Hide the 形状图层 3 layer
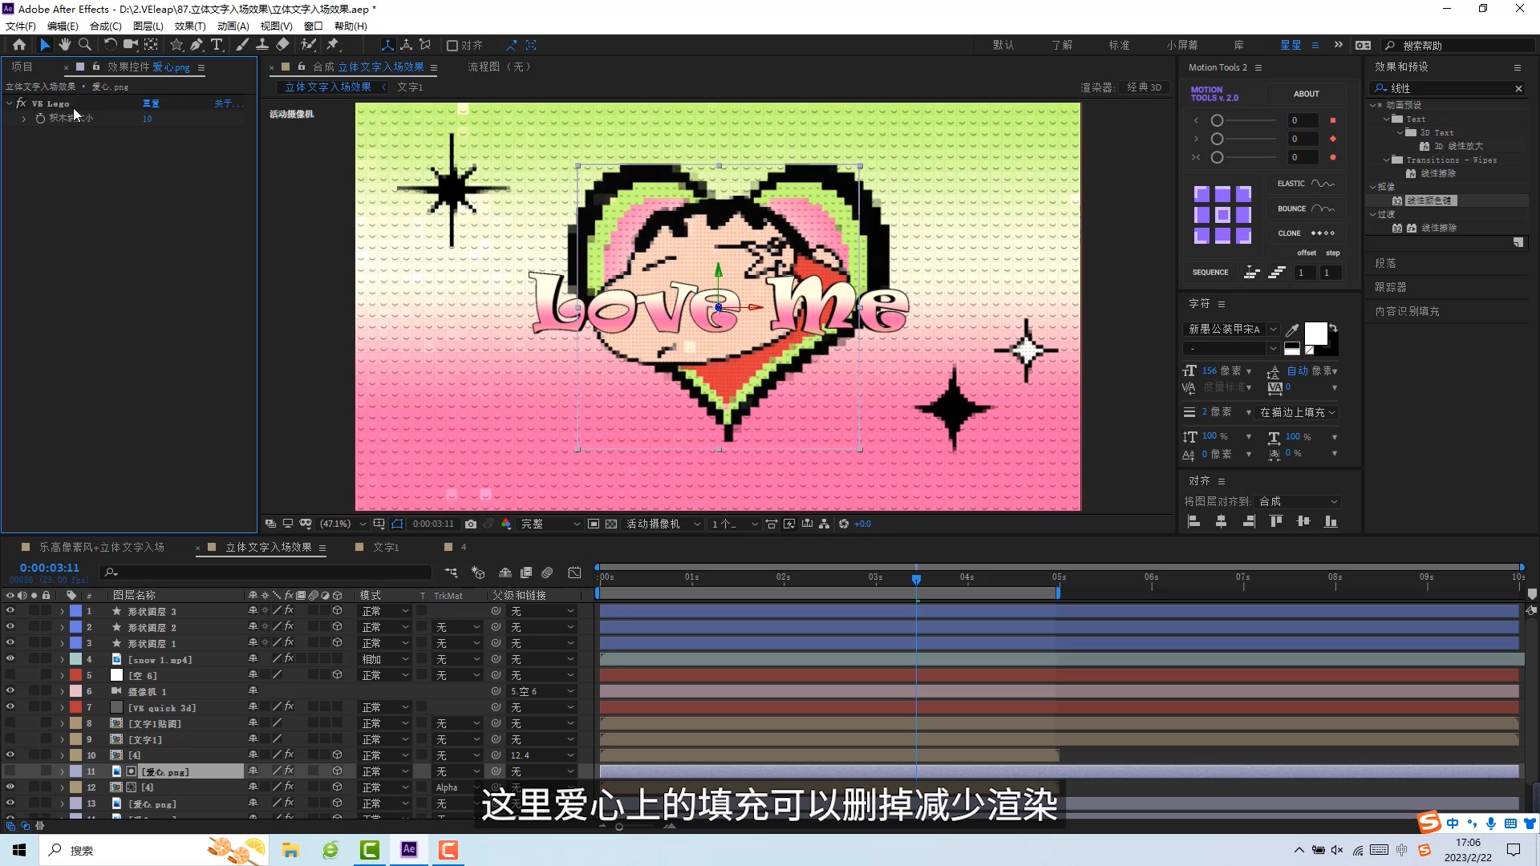The height and width of the screenshot is (866, 1540). (x=10, y=611)
